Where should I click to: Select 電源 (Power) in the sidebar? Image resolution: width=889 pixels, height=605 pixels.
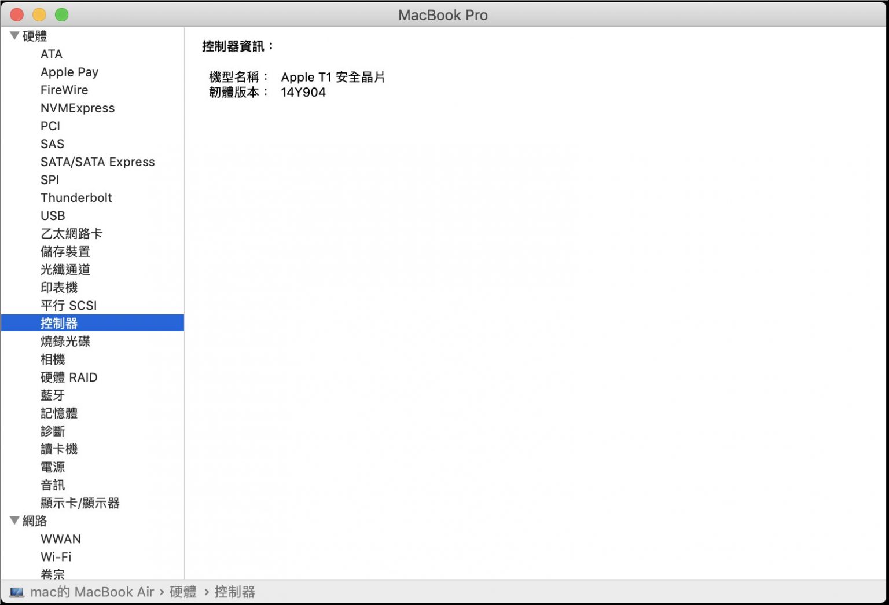click(x=53, y=467)
